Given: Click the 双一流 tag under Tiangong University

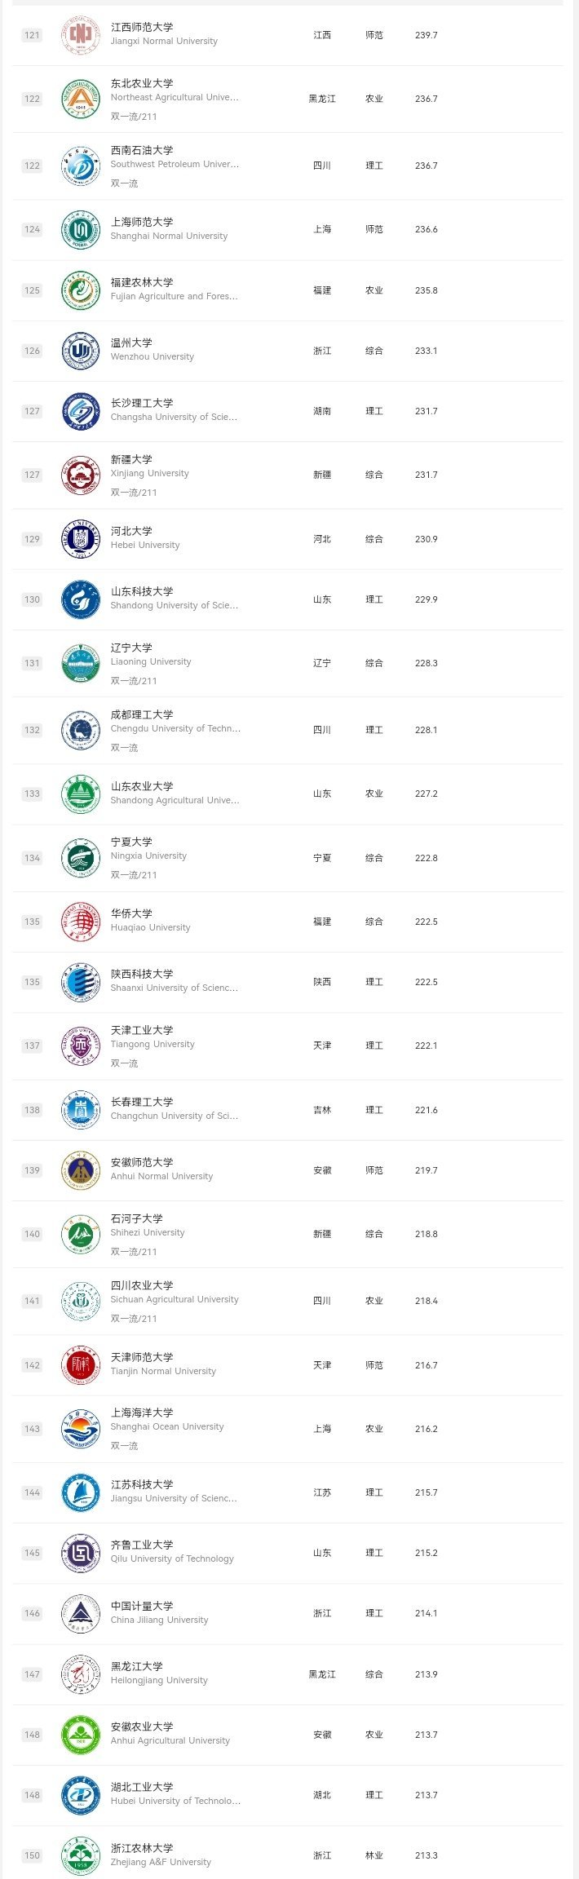Looking at the screenshot, I should click(x=124, y=1063).
